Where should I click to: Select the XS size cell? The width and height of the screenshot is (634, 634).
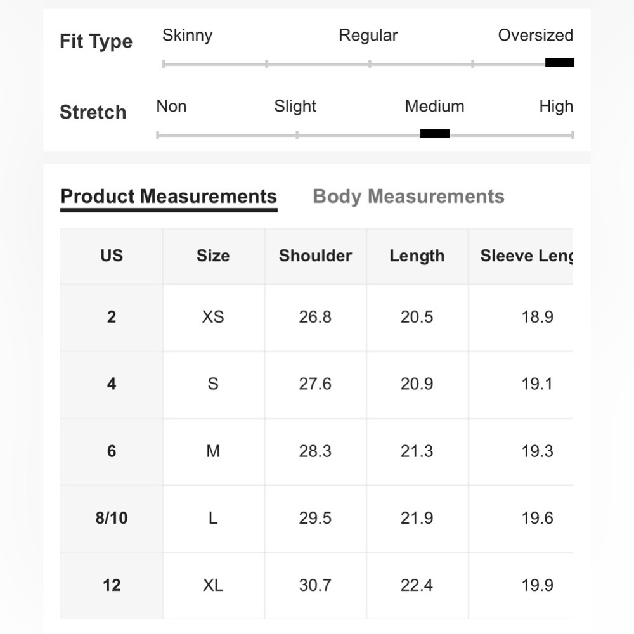tap(213, 317)
